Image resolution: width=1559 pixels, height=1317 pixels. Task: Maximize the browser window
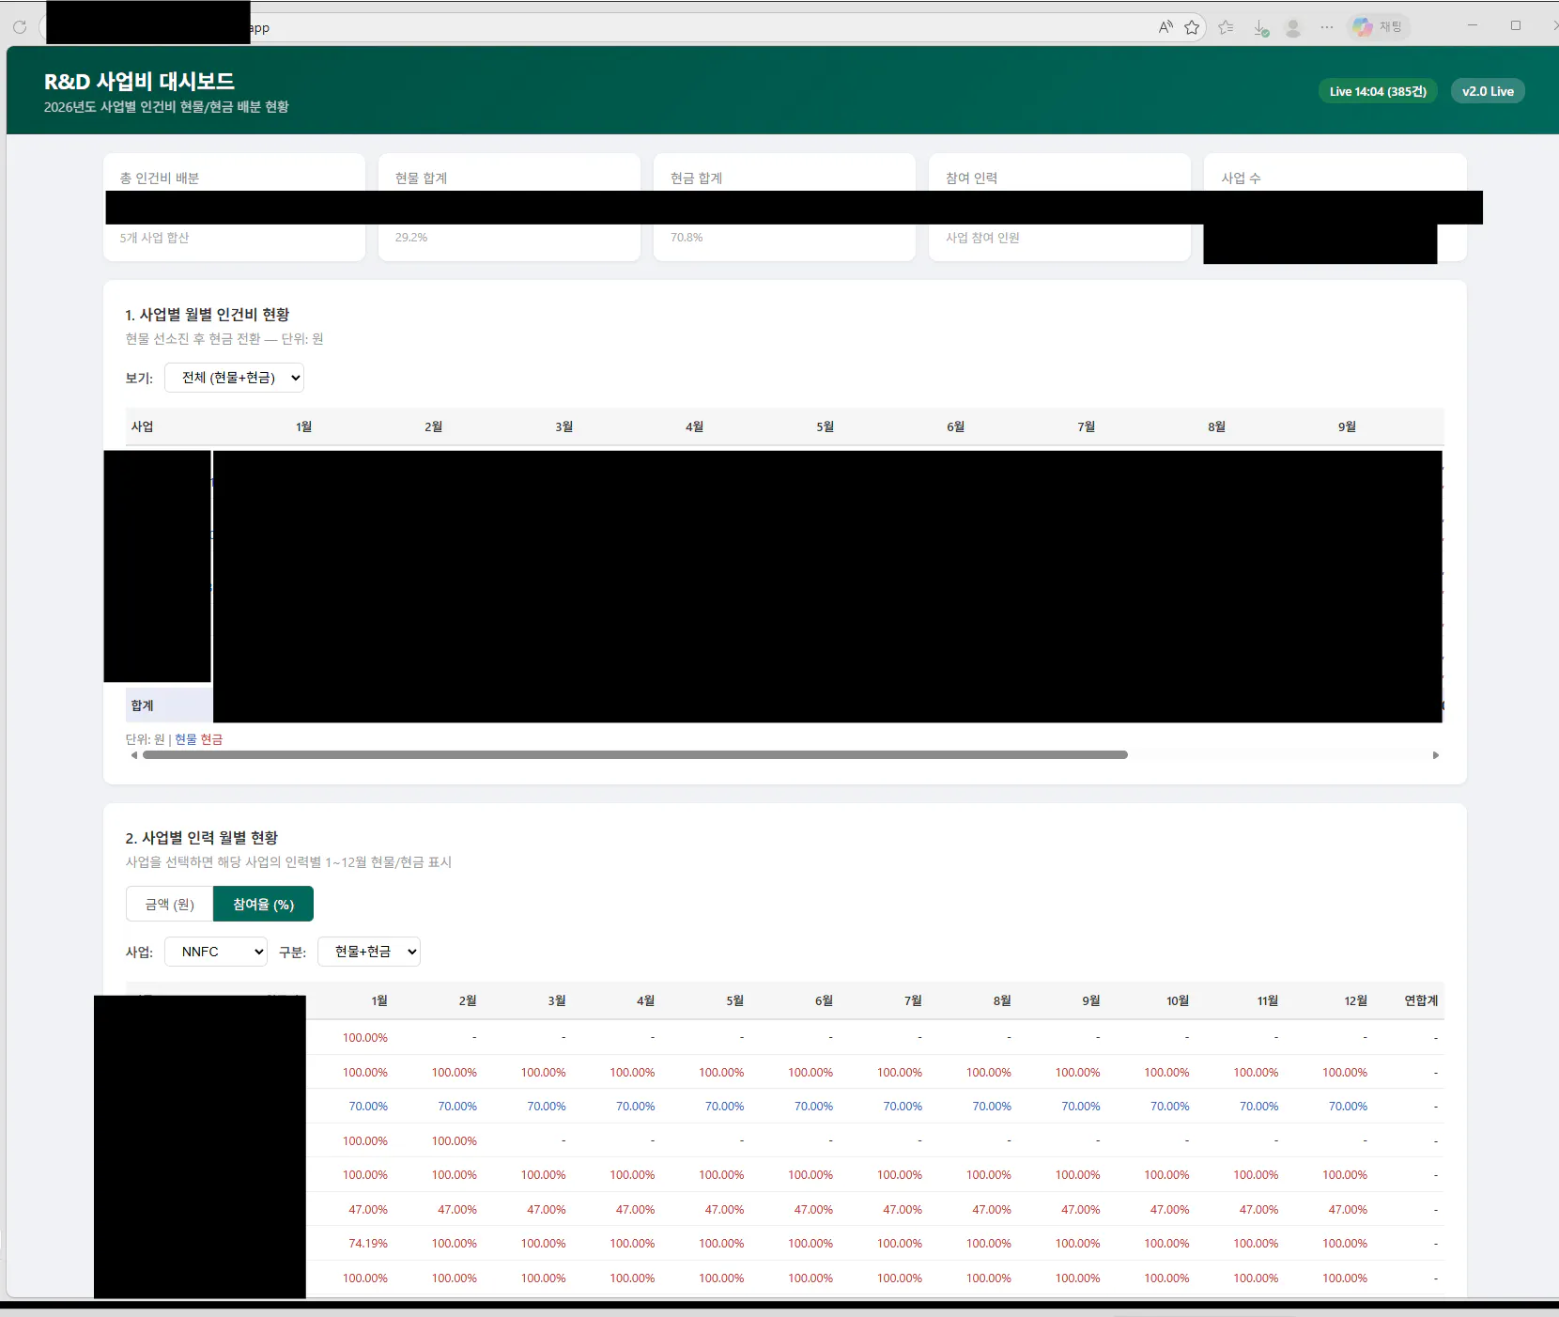tap(1516, 25)
